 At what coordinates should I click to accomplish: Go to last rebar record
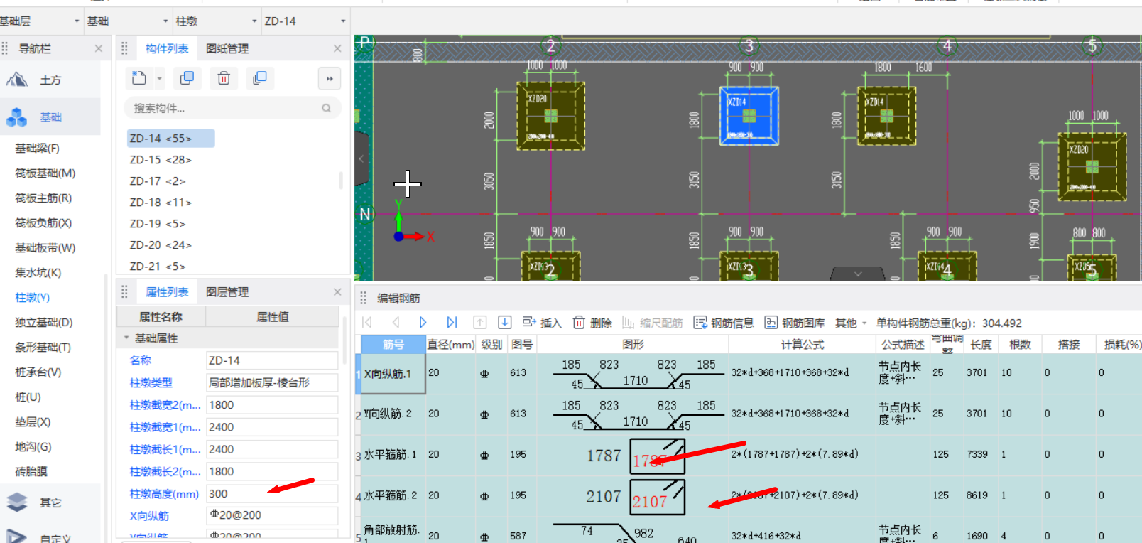click(x=452, y=323)
